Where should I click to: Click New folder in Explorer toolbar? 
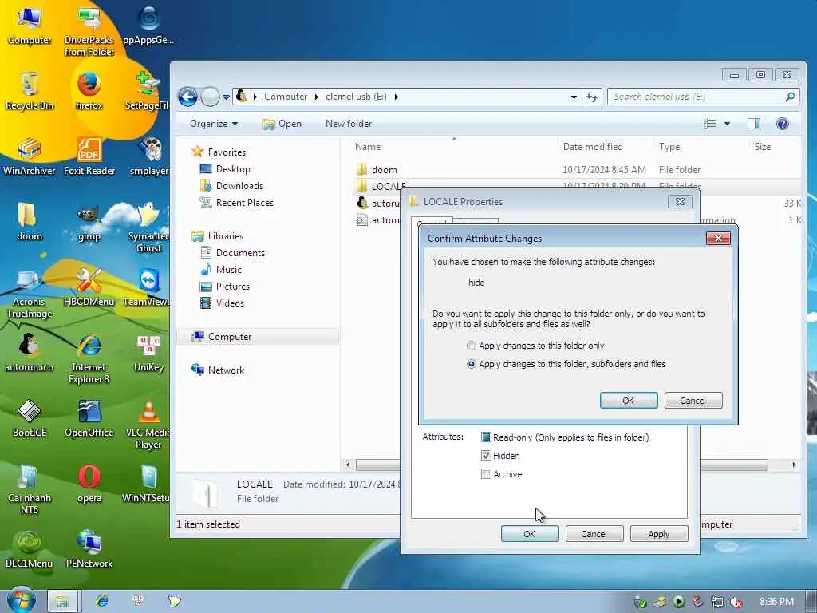349,124
